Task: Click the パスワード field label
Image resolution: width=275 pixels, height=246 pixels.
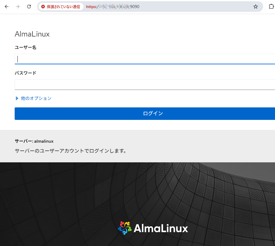Action: point(26,73)
